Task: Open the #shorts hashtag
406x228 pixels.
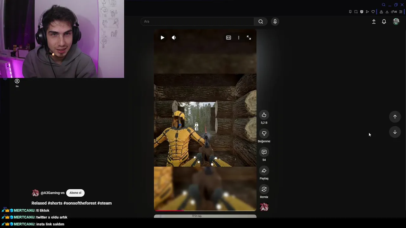Action: 55,203
